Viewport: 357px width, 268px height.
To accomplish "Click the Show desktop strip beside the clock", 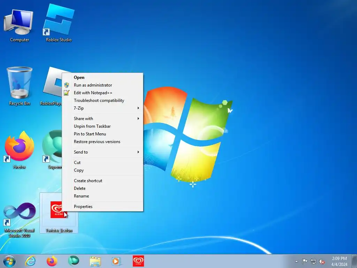I will [355, 261].
